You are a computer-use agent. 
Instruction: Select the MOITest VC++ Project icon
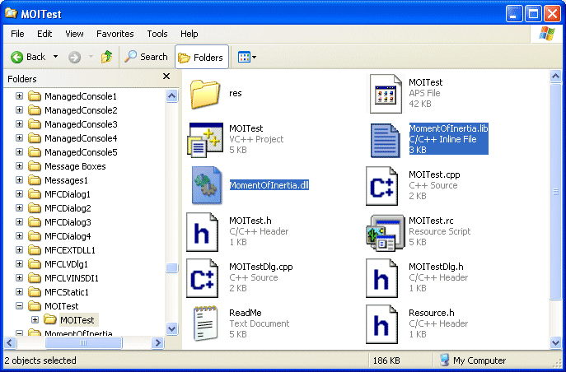(205, 140)
